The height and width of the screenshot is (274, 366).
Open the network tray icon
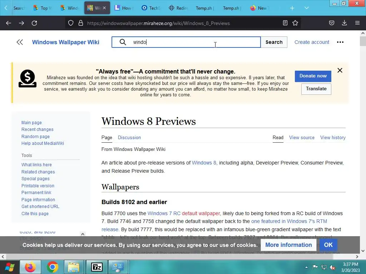[x=324, y=267]
